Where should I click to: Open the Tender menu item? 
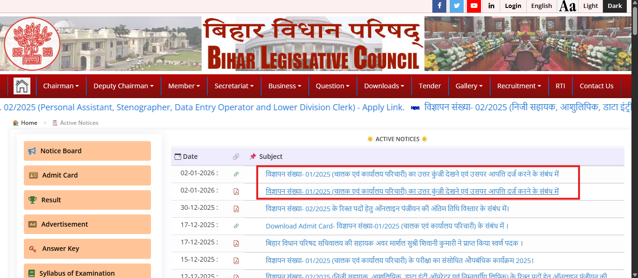pyautogui.click(x=430, y=86)
